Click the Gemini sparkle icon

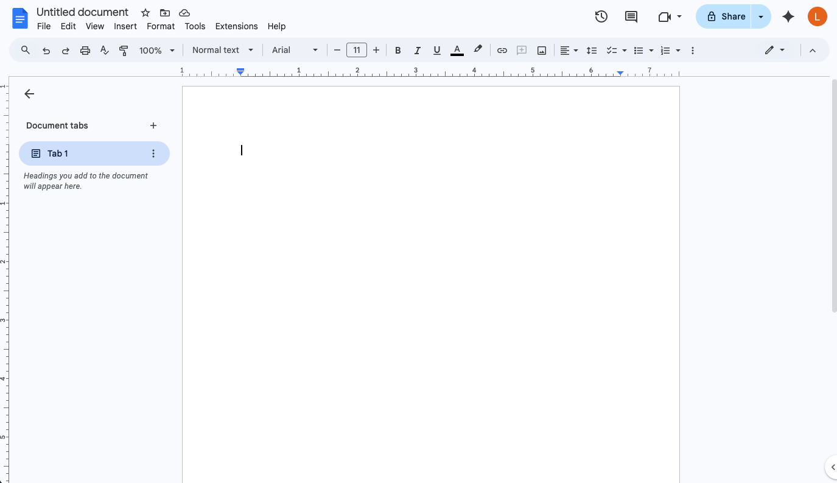[788, 17]
